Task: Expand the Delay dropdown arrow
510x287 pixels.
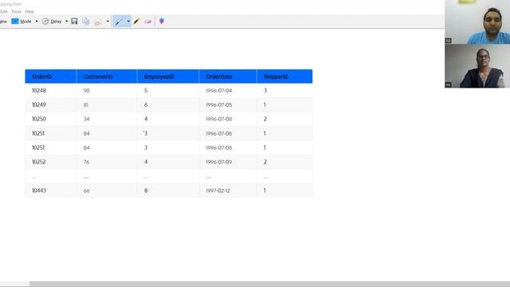Action: pos(67,22)
